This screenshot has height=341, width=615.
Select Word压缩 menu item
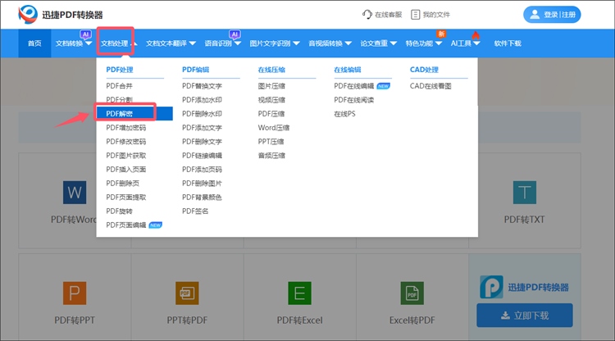(x=274, y=128)
